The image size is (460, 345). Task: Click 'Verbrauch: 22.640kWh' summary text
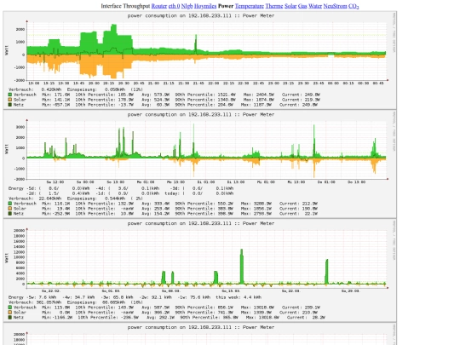pyautogui.click(x=35, y=198)
